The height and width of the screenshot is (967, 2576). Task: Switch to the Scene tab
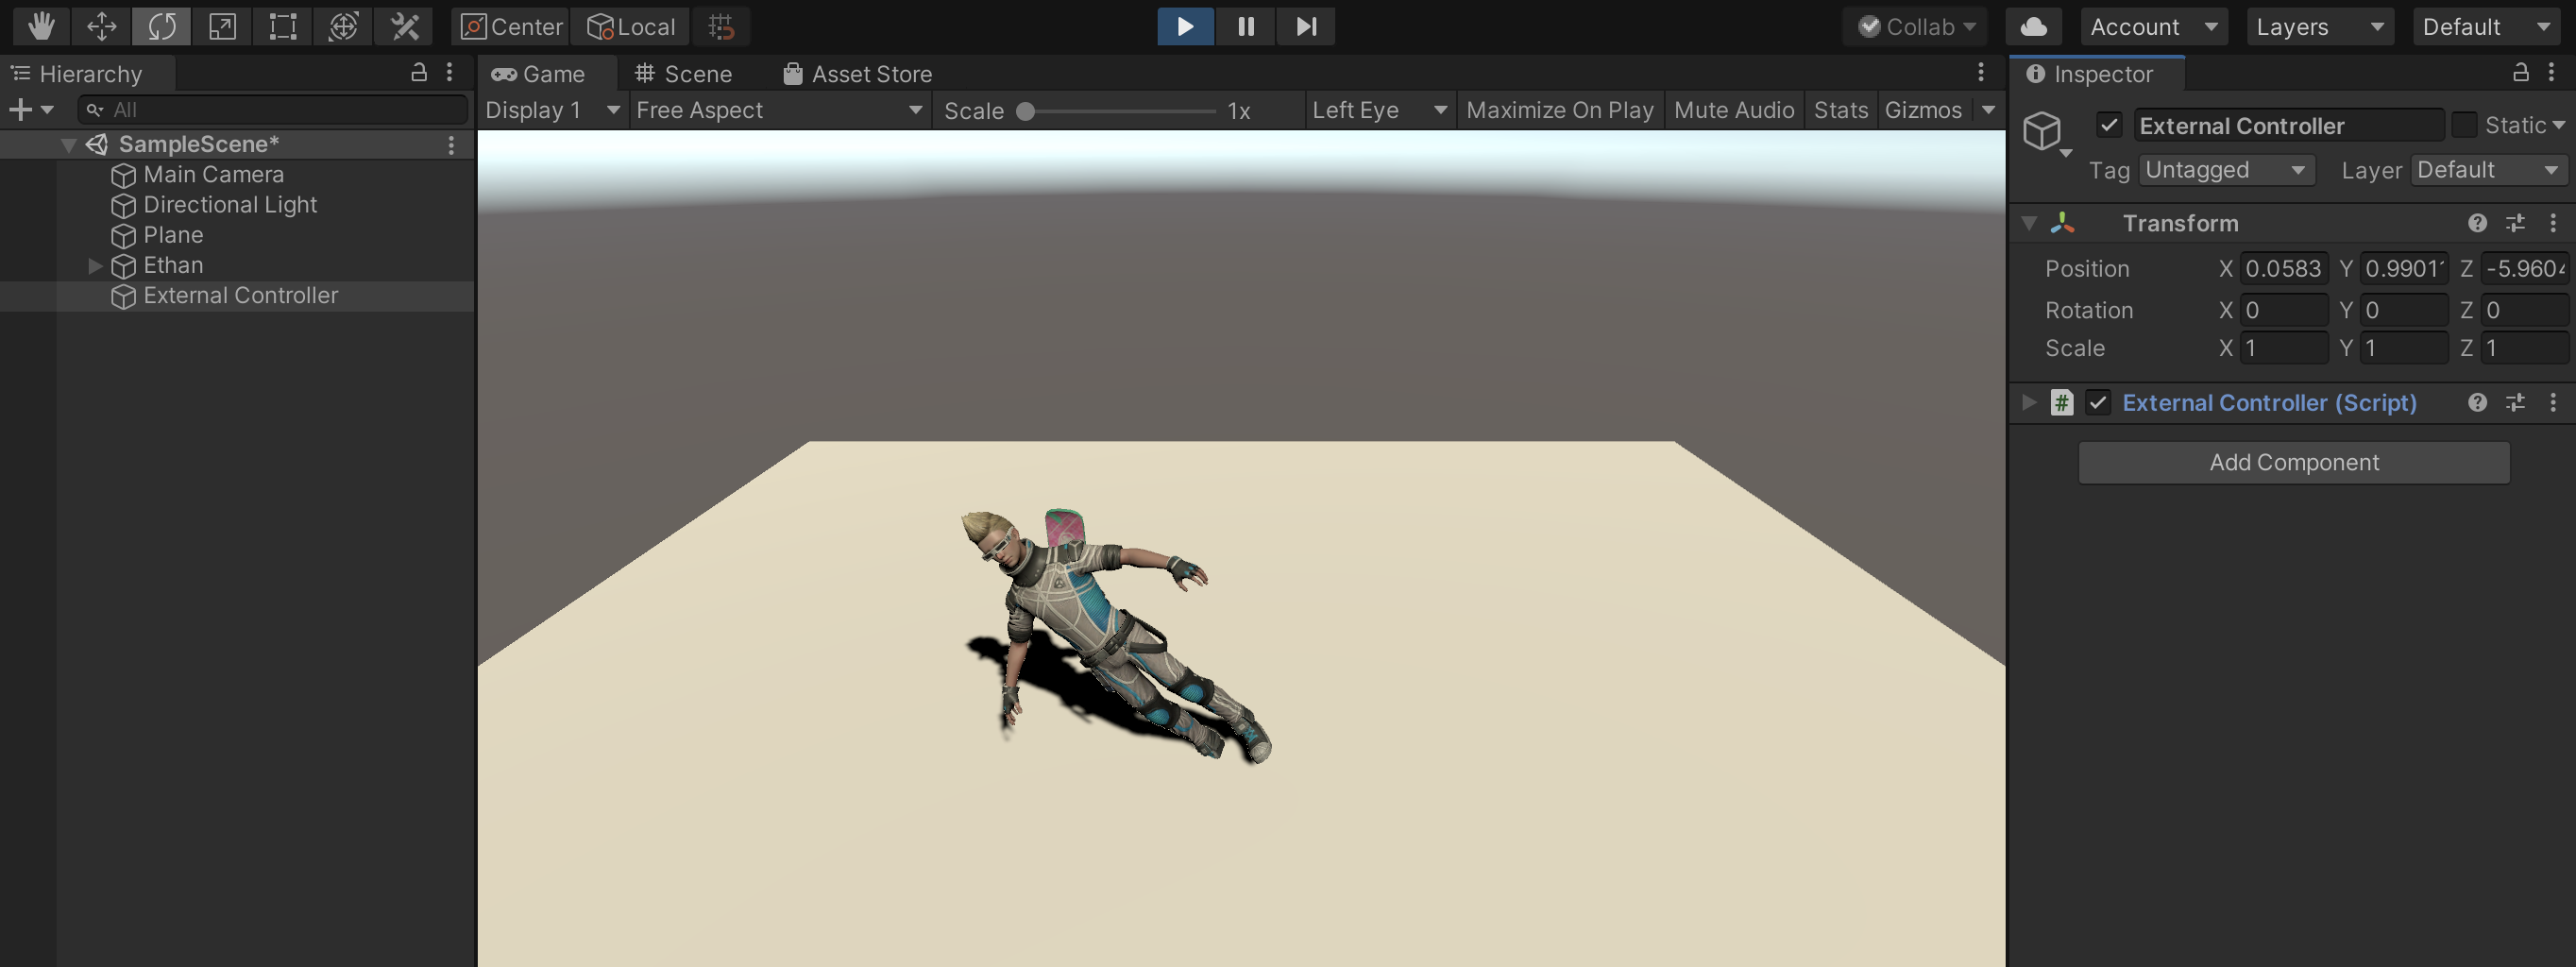tap(684, 74)
